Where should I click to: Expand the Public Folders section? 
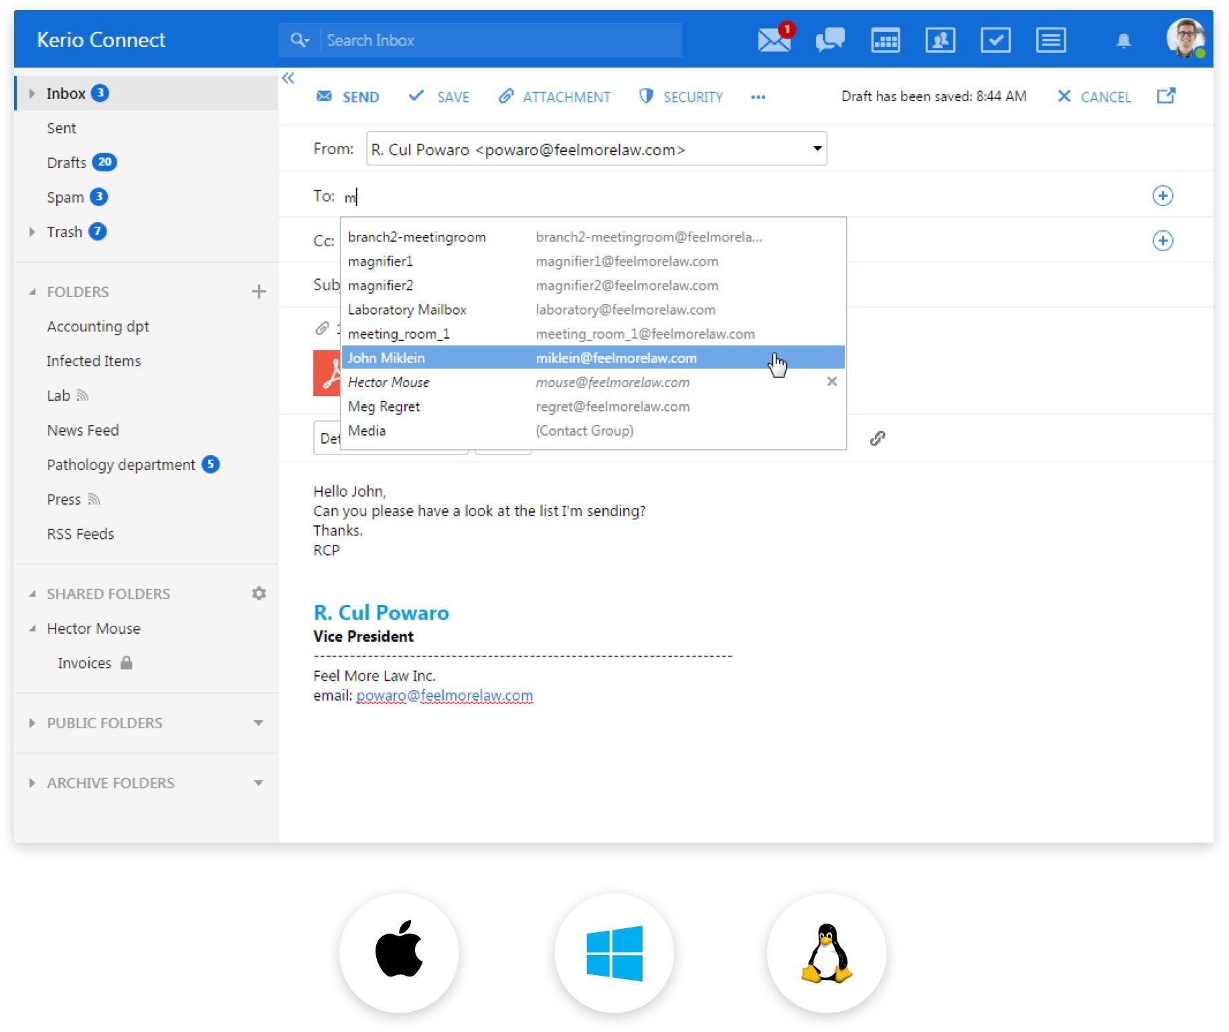pos(31,723)
